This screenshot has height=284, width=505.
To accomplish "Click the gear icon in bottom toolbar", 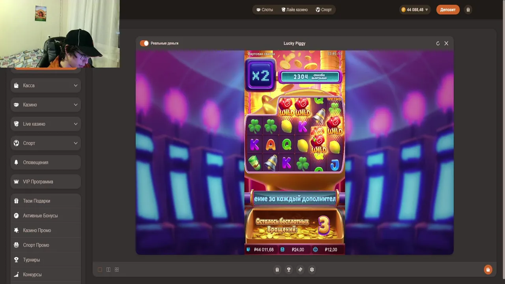I will 312,270.
